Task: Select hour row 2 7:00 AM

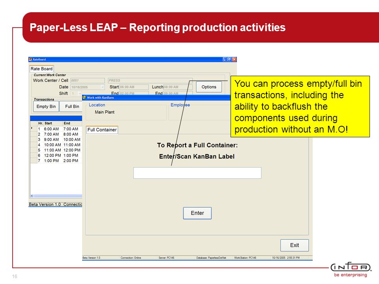Action: (x=56, y=134)
